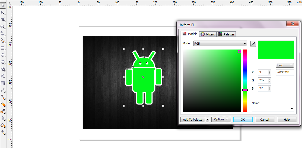This screenshot has height=148, width=302.
Task: Click the ruler origin corner box
Action: click(9, 4)
